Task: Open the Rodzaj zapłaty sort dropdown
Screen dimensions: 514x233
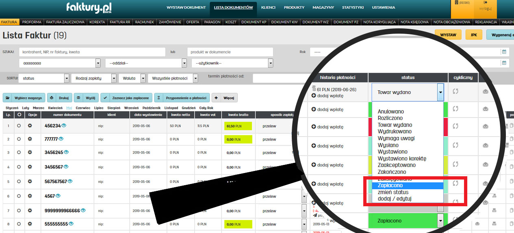Action: pos(114,78)
